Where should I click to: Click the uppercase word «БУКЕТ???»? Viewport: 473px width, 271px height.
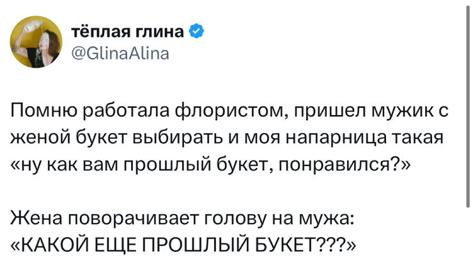[x=301, y=245]
